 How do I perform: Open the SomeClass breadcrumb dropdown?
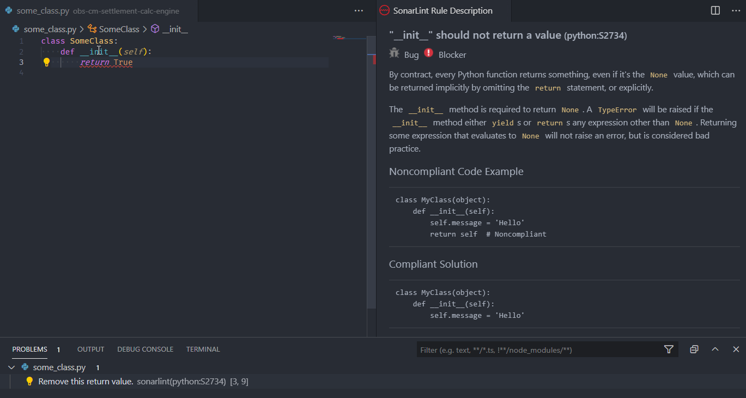point(119,29)
